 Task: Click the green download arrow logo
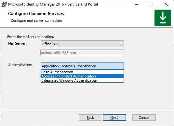tap(163, 18)
